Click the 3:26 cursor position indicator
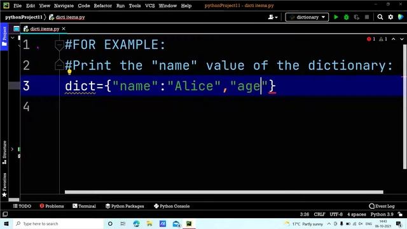Screen dimensions: 407x229 pyautogui.click(x=305, y=214)
